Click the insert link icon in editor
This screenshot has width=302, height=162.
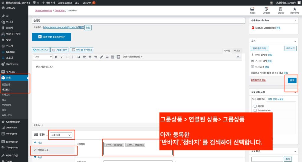[101, 57]
